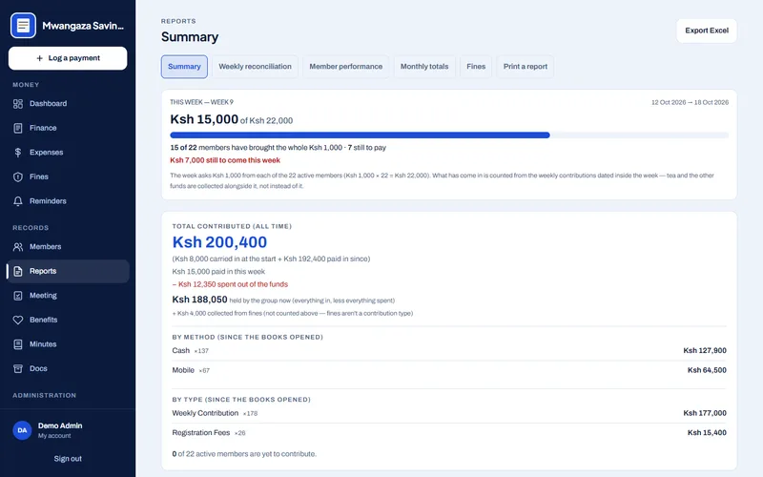The width and height of the screenshot is (763, 477).
Task: Click the weekly contribution progress bar
Action: [449, 135]
